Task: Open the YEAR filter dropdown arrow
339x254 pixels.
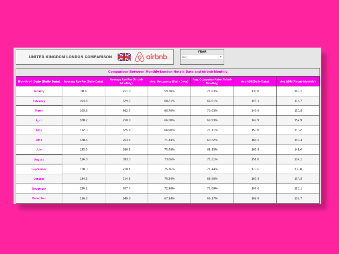Action: (x=221, y=57)
